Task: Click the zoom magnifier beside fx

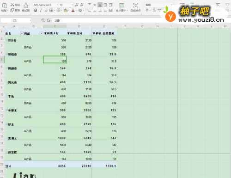Action: point(43,20)
